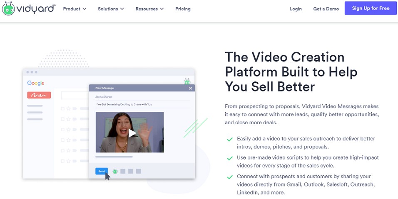Click the heading The Video Creation Platform
398x199 pixels.
pos(291,71)
